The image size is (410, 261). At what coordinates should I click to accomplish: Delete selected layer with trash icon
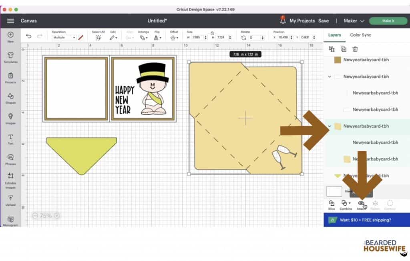355,49
